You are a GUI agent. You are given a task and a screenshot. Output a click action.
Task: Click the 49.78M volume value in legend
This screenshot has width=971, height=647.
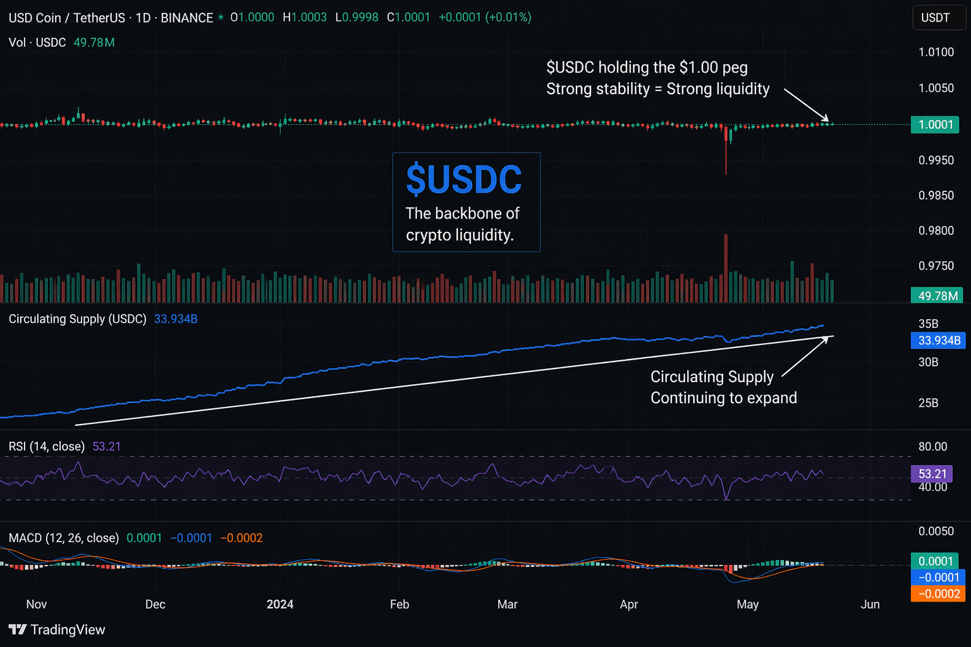[94, 42]
